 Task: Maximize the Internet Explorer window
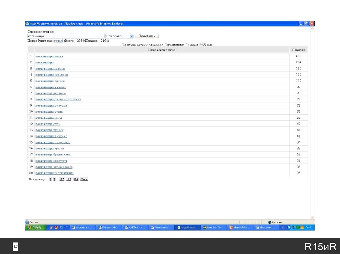point(307,23)
